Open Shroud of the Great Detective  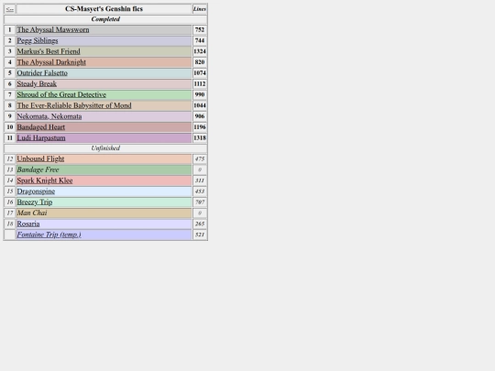coord(61,94)
